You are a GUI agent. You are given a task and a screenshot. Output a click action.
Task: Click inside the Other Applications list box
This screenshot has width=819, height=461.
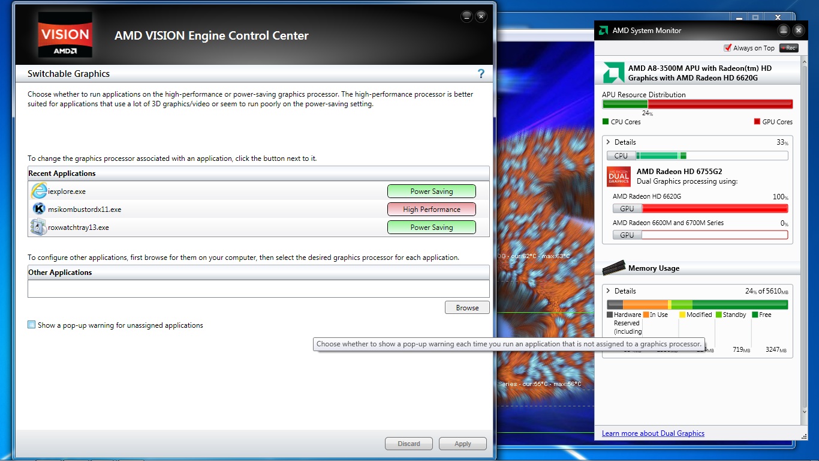(x=258, y=289)
